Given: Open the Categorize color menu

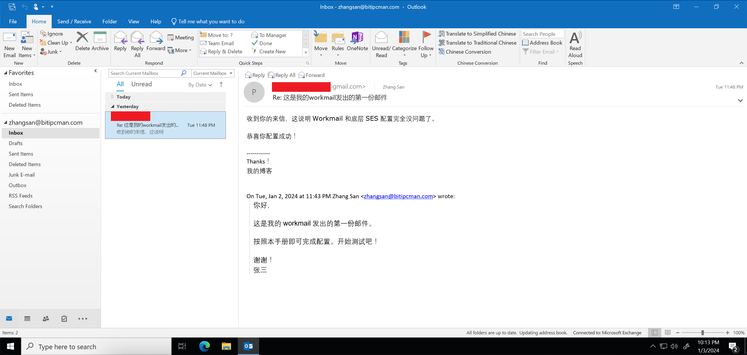Looking at the screenshot, I should click(404, 45).
